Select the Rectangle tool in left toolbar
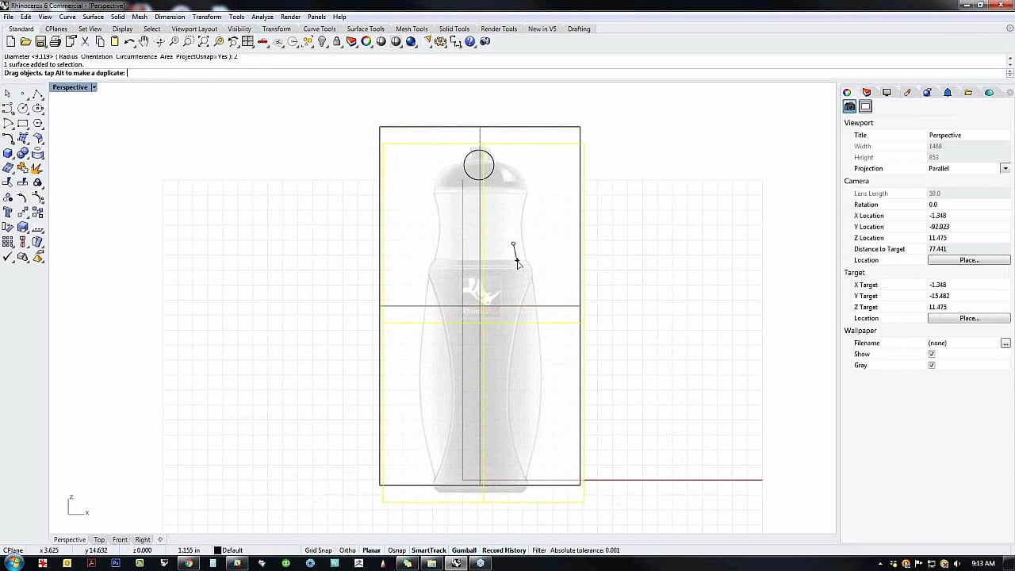The image size is (1015, 571). [23, 124]
